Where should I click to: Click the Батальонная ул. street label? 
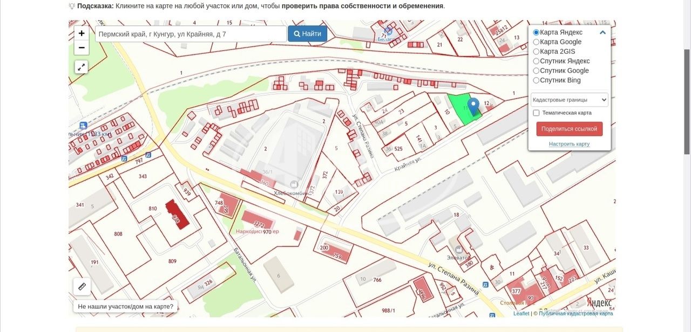coord(244,265)
